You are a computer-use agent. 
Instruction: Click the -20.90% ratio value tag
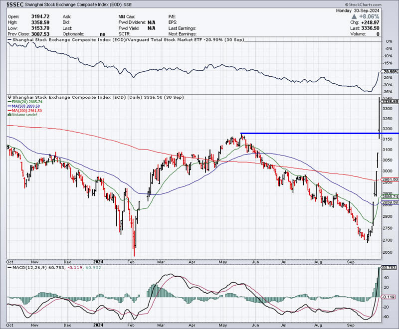[x=389, y=72]
